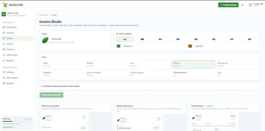Edit the #348D39 hex color field
The height and width of the screenshot is (131, 265).
pyautogui.click(x=154, y=46)
